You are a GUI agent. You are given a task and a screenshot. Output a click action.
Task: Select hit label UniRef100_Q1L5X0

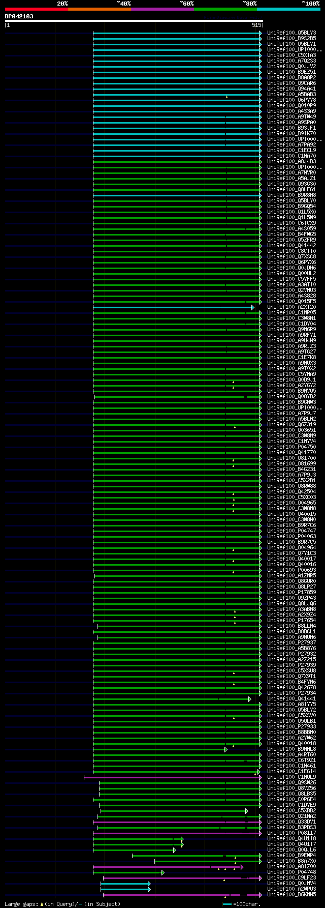point(291,212)
